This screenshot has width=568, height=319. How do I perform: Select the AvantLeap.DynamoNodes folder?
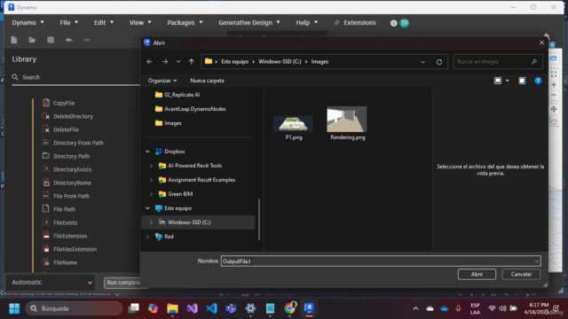pos(190,109)
